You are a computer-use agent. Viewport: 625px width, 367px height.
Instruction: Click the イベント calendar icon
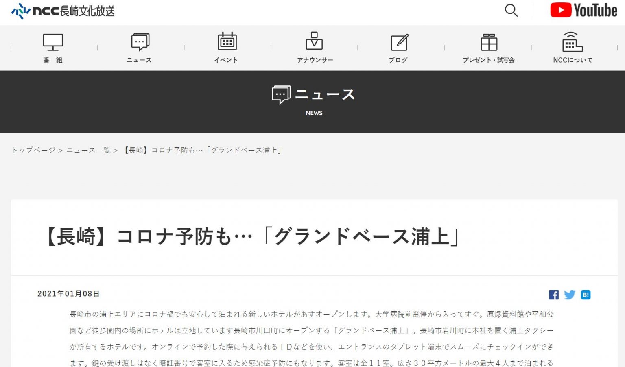[227, 42]
